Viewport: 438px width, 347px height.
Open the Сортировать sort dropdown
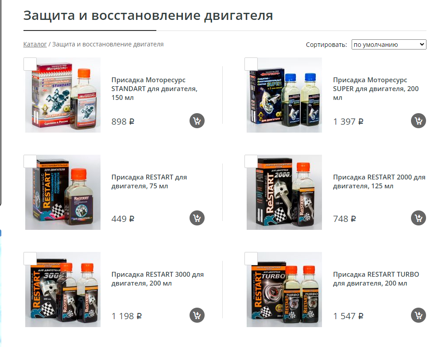coord(389,45)
